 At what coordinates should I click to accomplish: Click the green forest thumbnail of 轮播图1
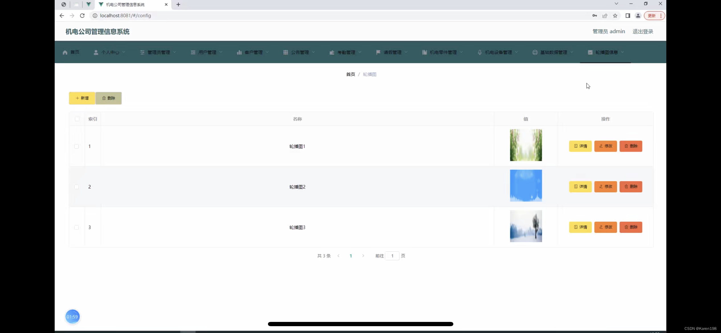526,145
